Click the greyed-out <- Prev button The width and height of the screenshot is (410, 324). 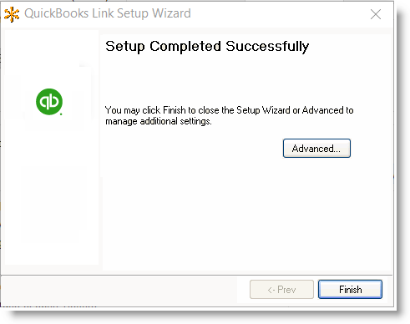281,290
